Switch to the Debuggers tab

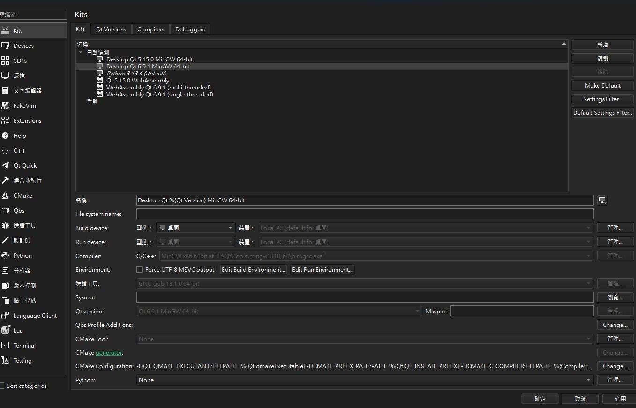coord(190,29)
